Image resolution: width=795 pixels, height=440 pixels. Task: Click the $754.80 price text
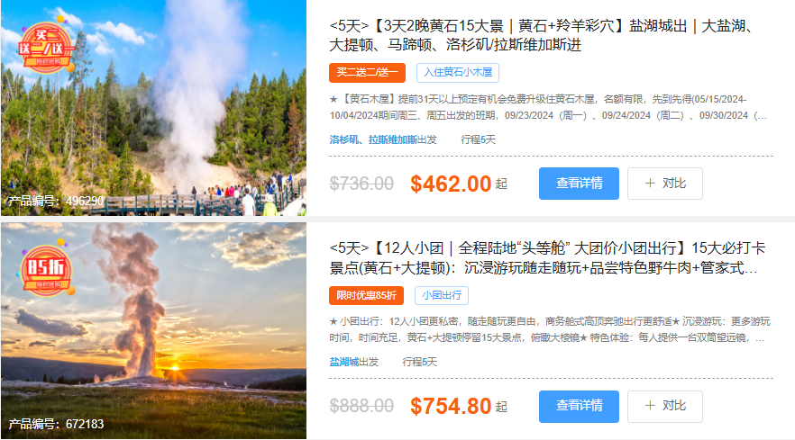[451, 406]
